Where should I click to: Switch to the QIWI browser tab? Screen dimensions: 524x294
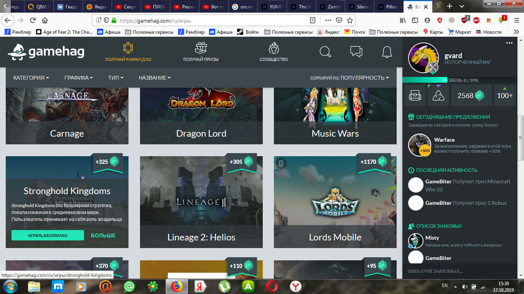[39, 7]
